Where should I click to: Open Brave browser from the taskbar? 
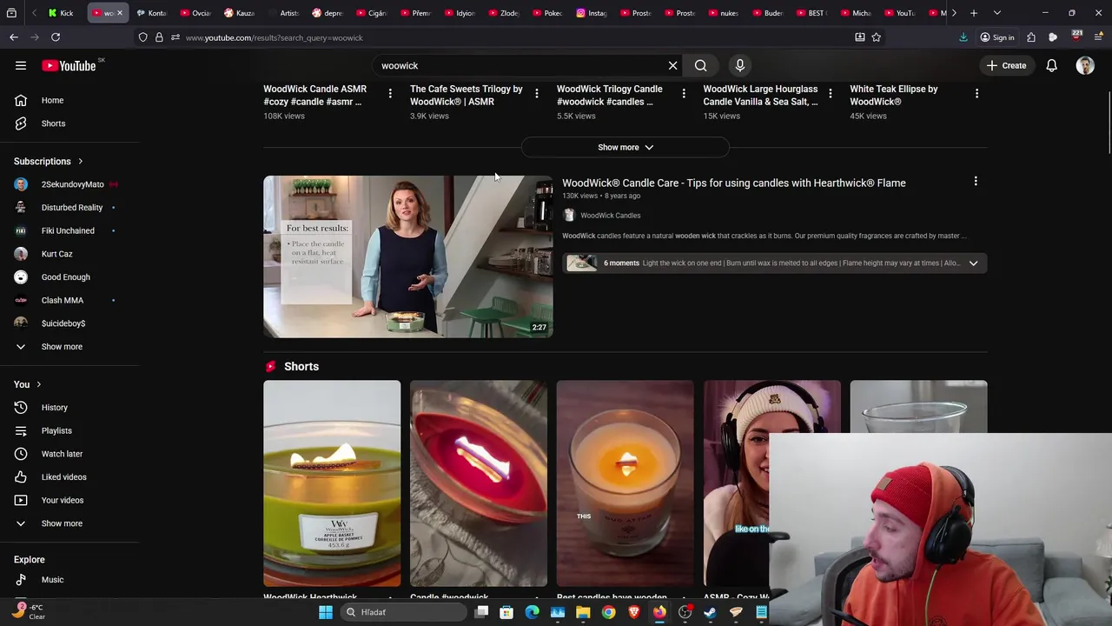coord(633,612)
